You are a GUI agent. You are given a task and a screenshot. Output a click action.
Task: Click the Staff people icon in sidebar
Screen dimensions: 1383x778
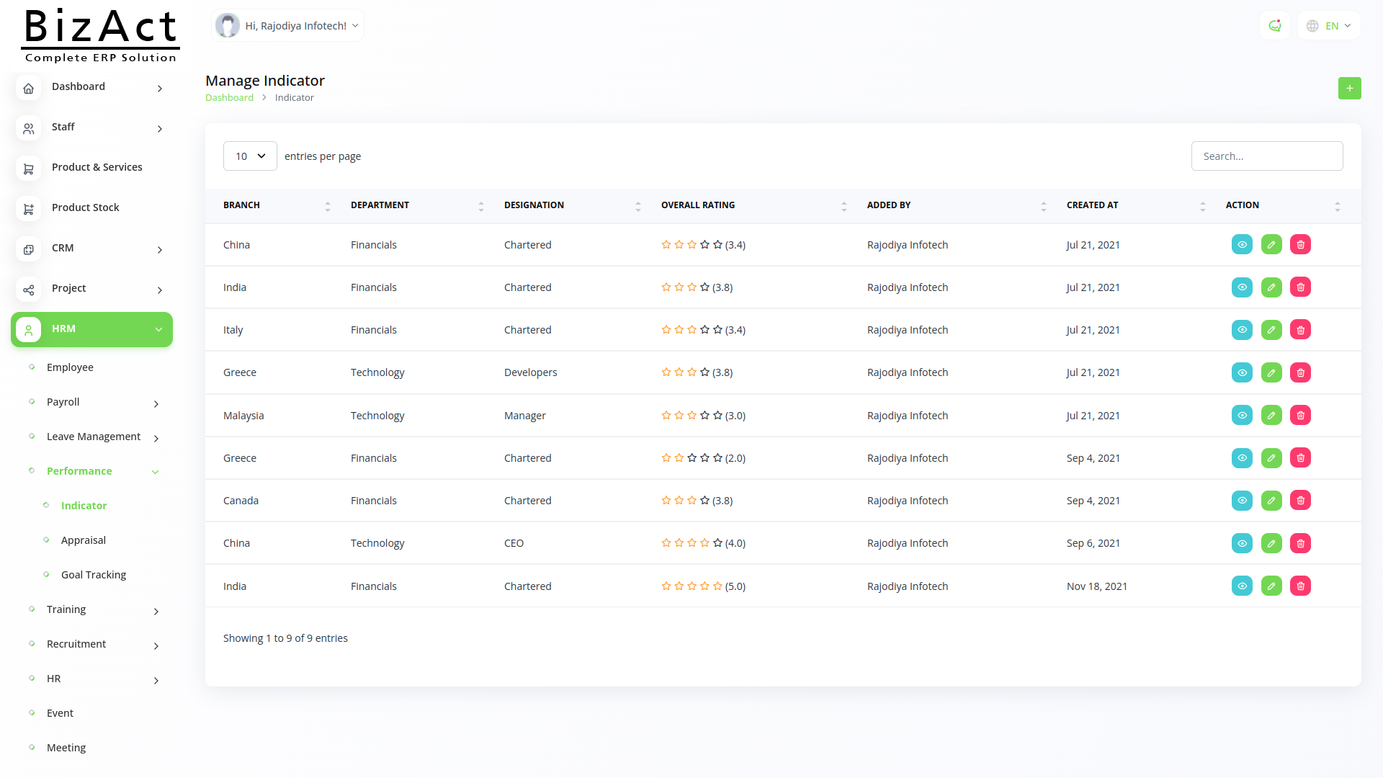pyautogui.click(x=28, y=129)
